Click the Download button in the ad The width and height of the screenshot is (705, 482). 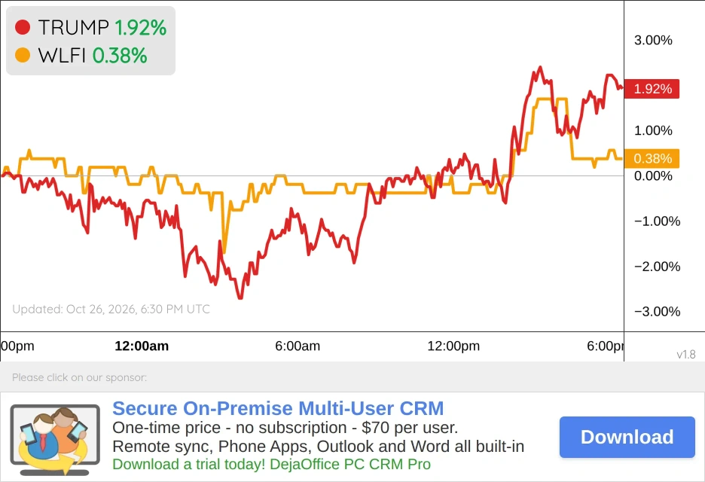click(627, 437)
